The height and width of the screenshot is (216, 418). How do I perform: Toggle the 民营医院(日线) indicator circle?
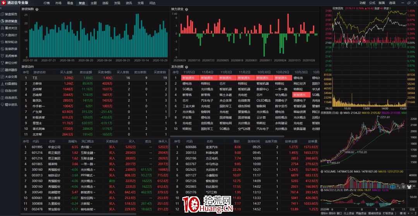pyautogui.click(x=341, y=113)
